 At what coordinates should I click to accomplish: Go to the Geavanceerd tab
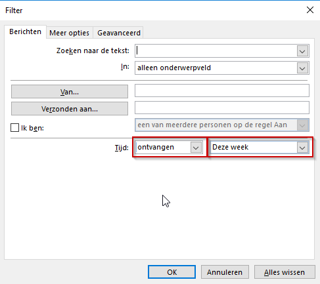(x=119, y=33)
